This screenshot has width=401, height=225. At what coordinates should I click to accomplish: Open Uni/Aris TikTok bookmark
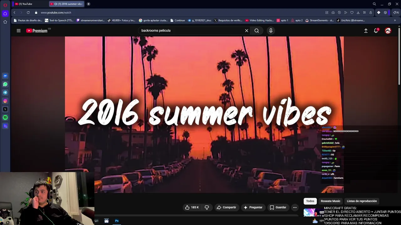[351, 20]
